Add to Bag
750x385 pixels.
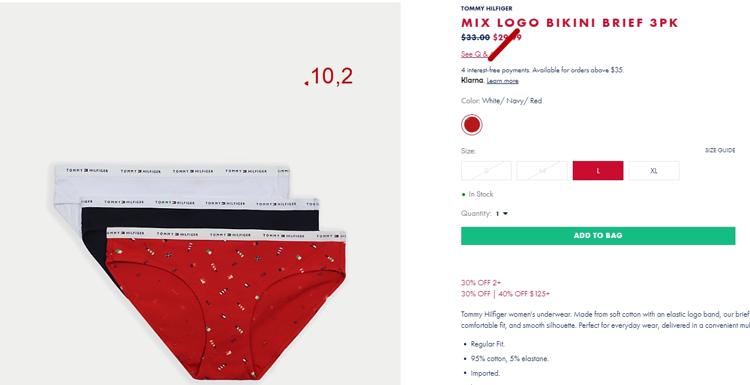[598, 236]
